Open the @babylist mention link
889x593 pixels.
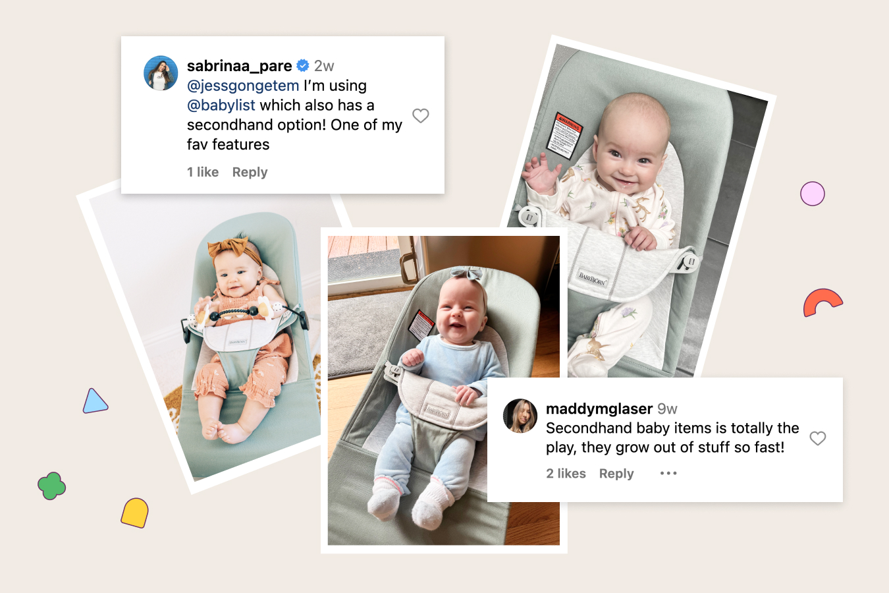pyautogui.click(x=221, y=105)
